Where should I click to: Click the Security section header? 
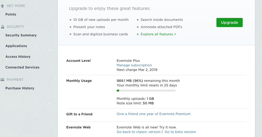tap(15, 27)
